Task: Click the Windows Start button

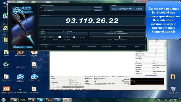Action: point(3,100)
